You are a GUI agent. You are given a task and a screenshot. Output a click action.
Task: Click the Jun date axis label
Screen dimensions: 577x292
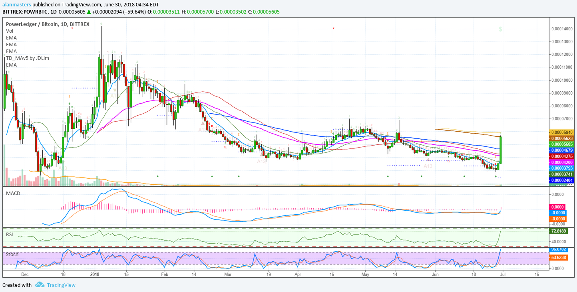pos(435,274)
